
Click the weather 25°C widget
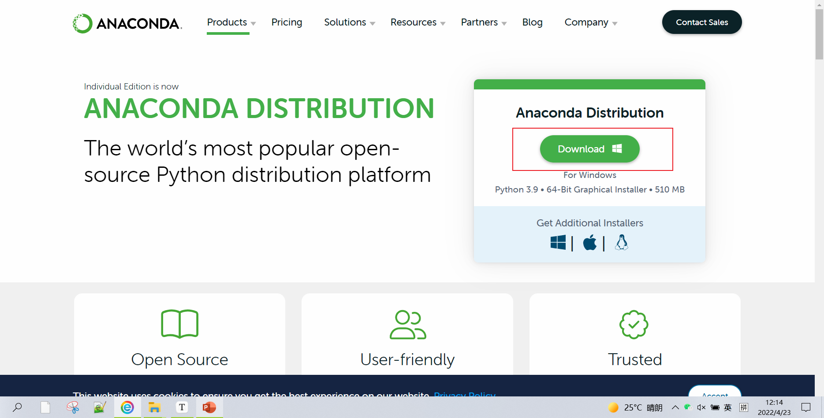click(635, 407)
